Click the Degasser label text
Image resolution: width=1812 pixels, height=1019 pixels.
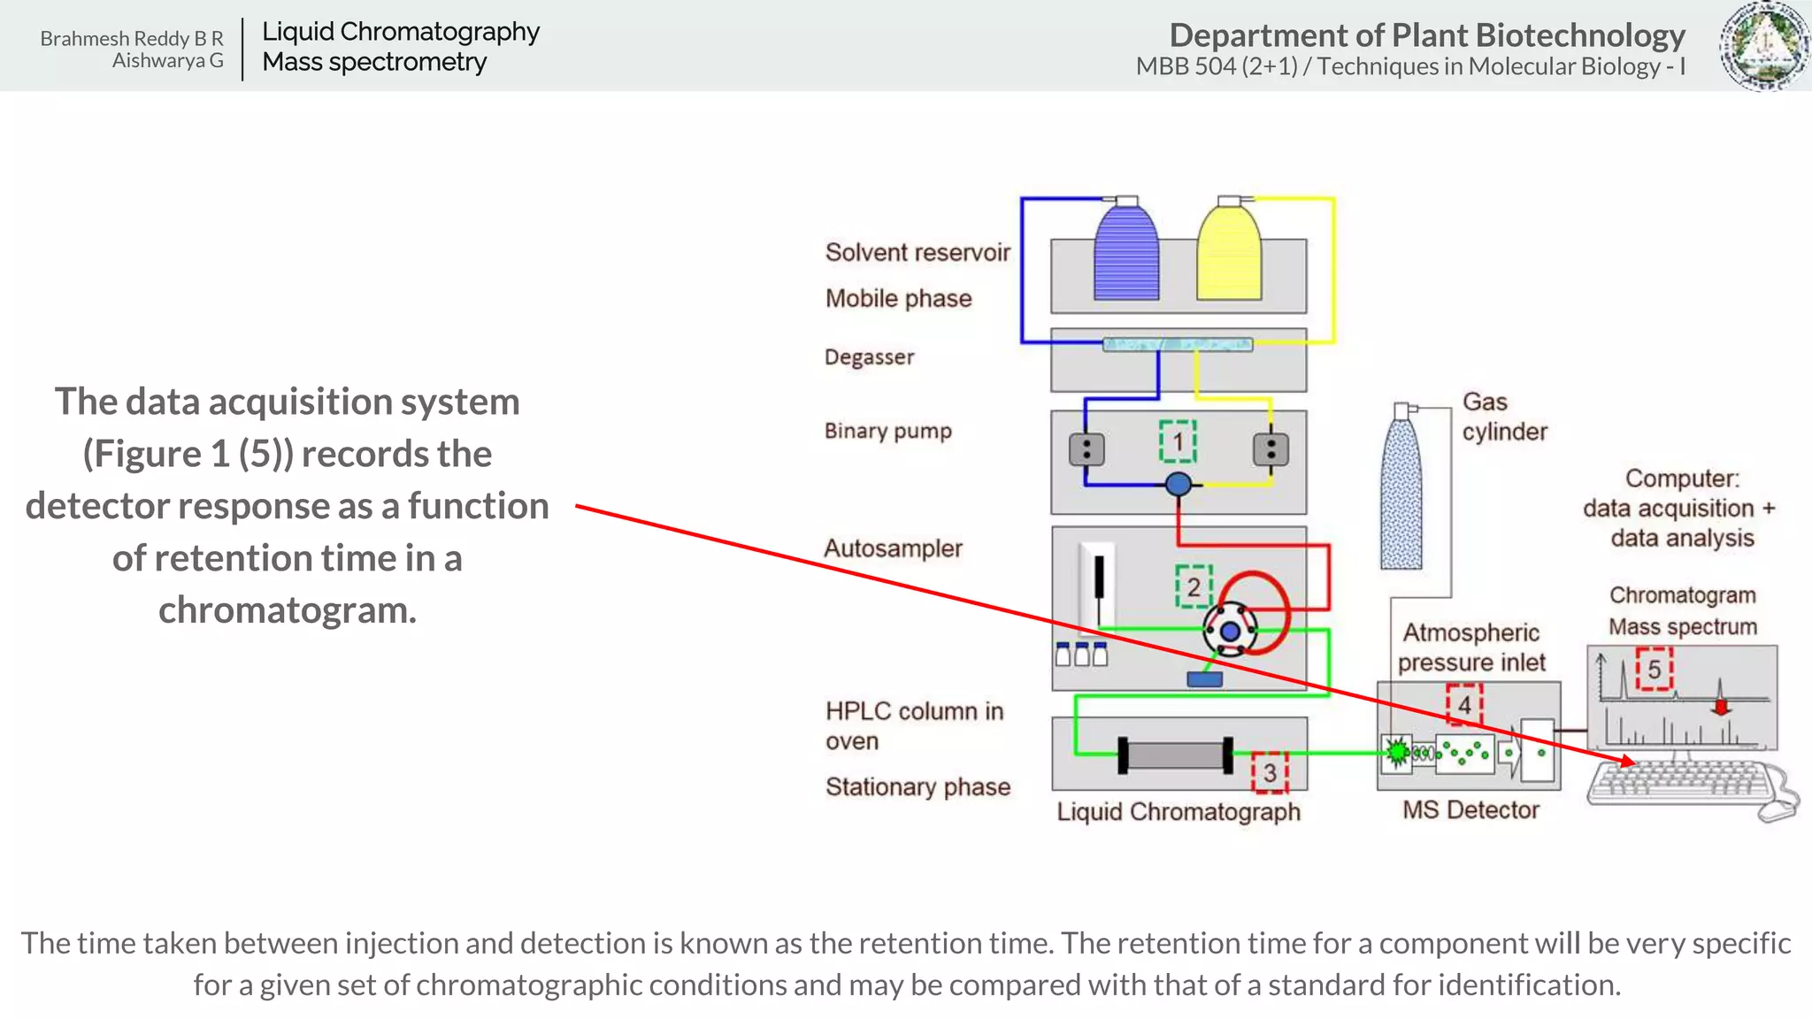[x=869, y=357]
